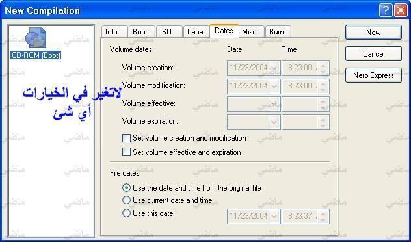Select the Dates tab
The height and width of the screenshot is (242, 411).
224,31
